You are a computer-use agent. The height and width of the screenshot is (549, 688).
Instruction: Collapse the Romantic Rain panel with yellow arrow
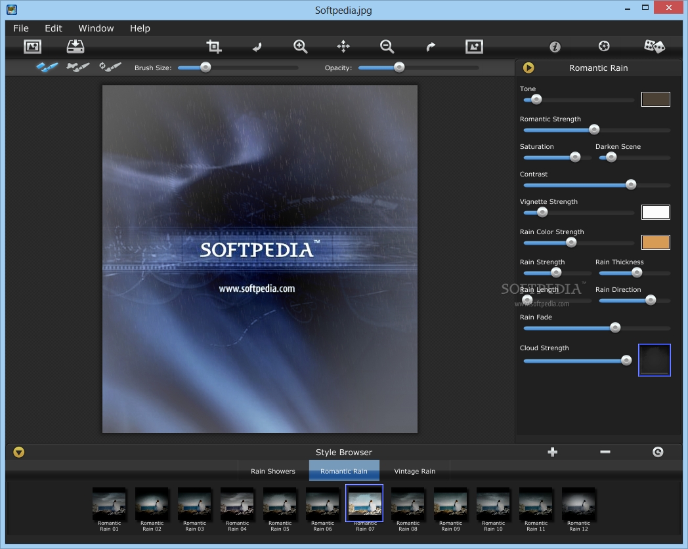tap(528, 68)
